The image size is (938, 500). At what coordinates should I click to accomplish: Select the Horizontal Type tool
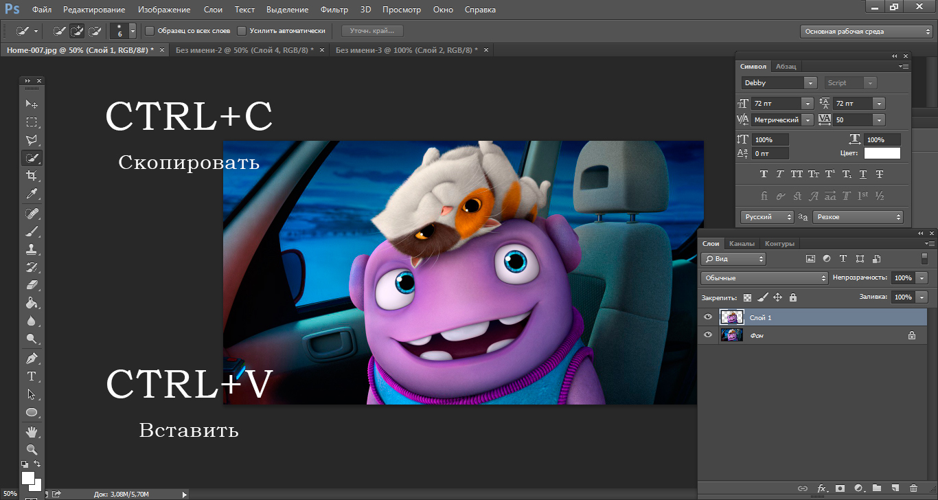pos(32,376)
